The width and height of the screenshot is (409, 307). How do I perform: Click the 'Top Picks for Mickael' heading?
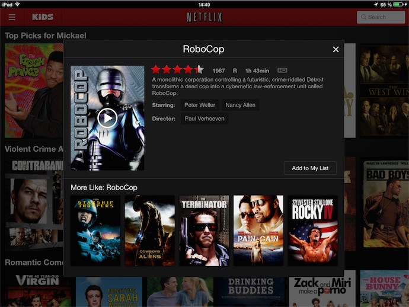[x=46, y=36]
